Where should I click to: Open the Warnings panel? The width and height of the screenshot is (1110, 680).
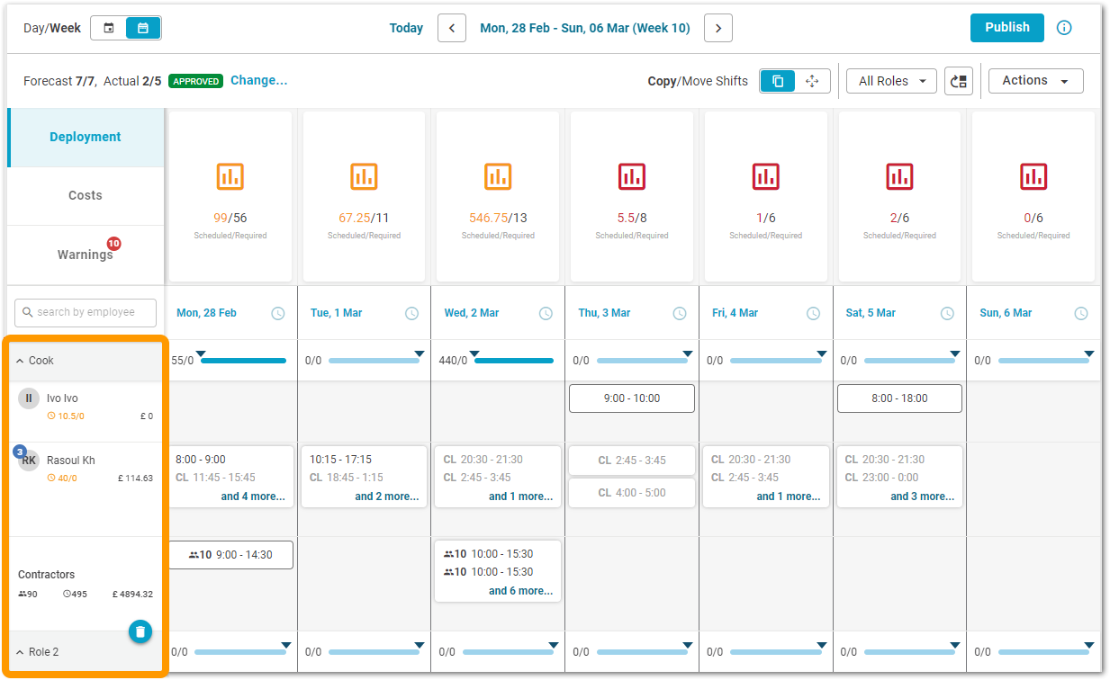[85, 255]
